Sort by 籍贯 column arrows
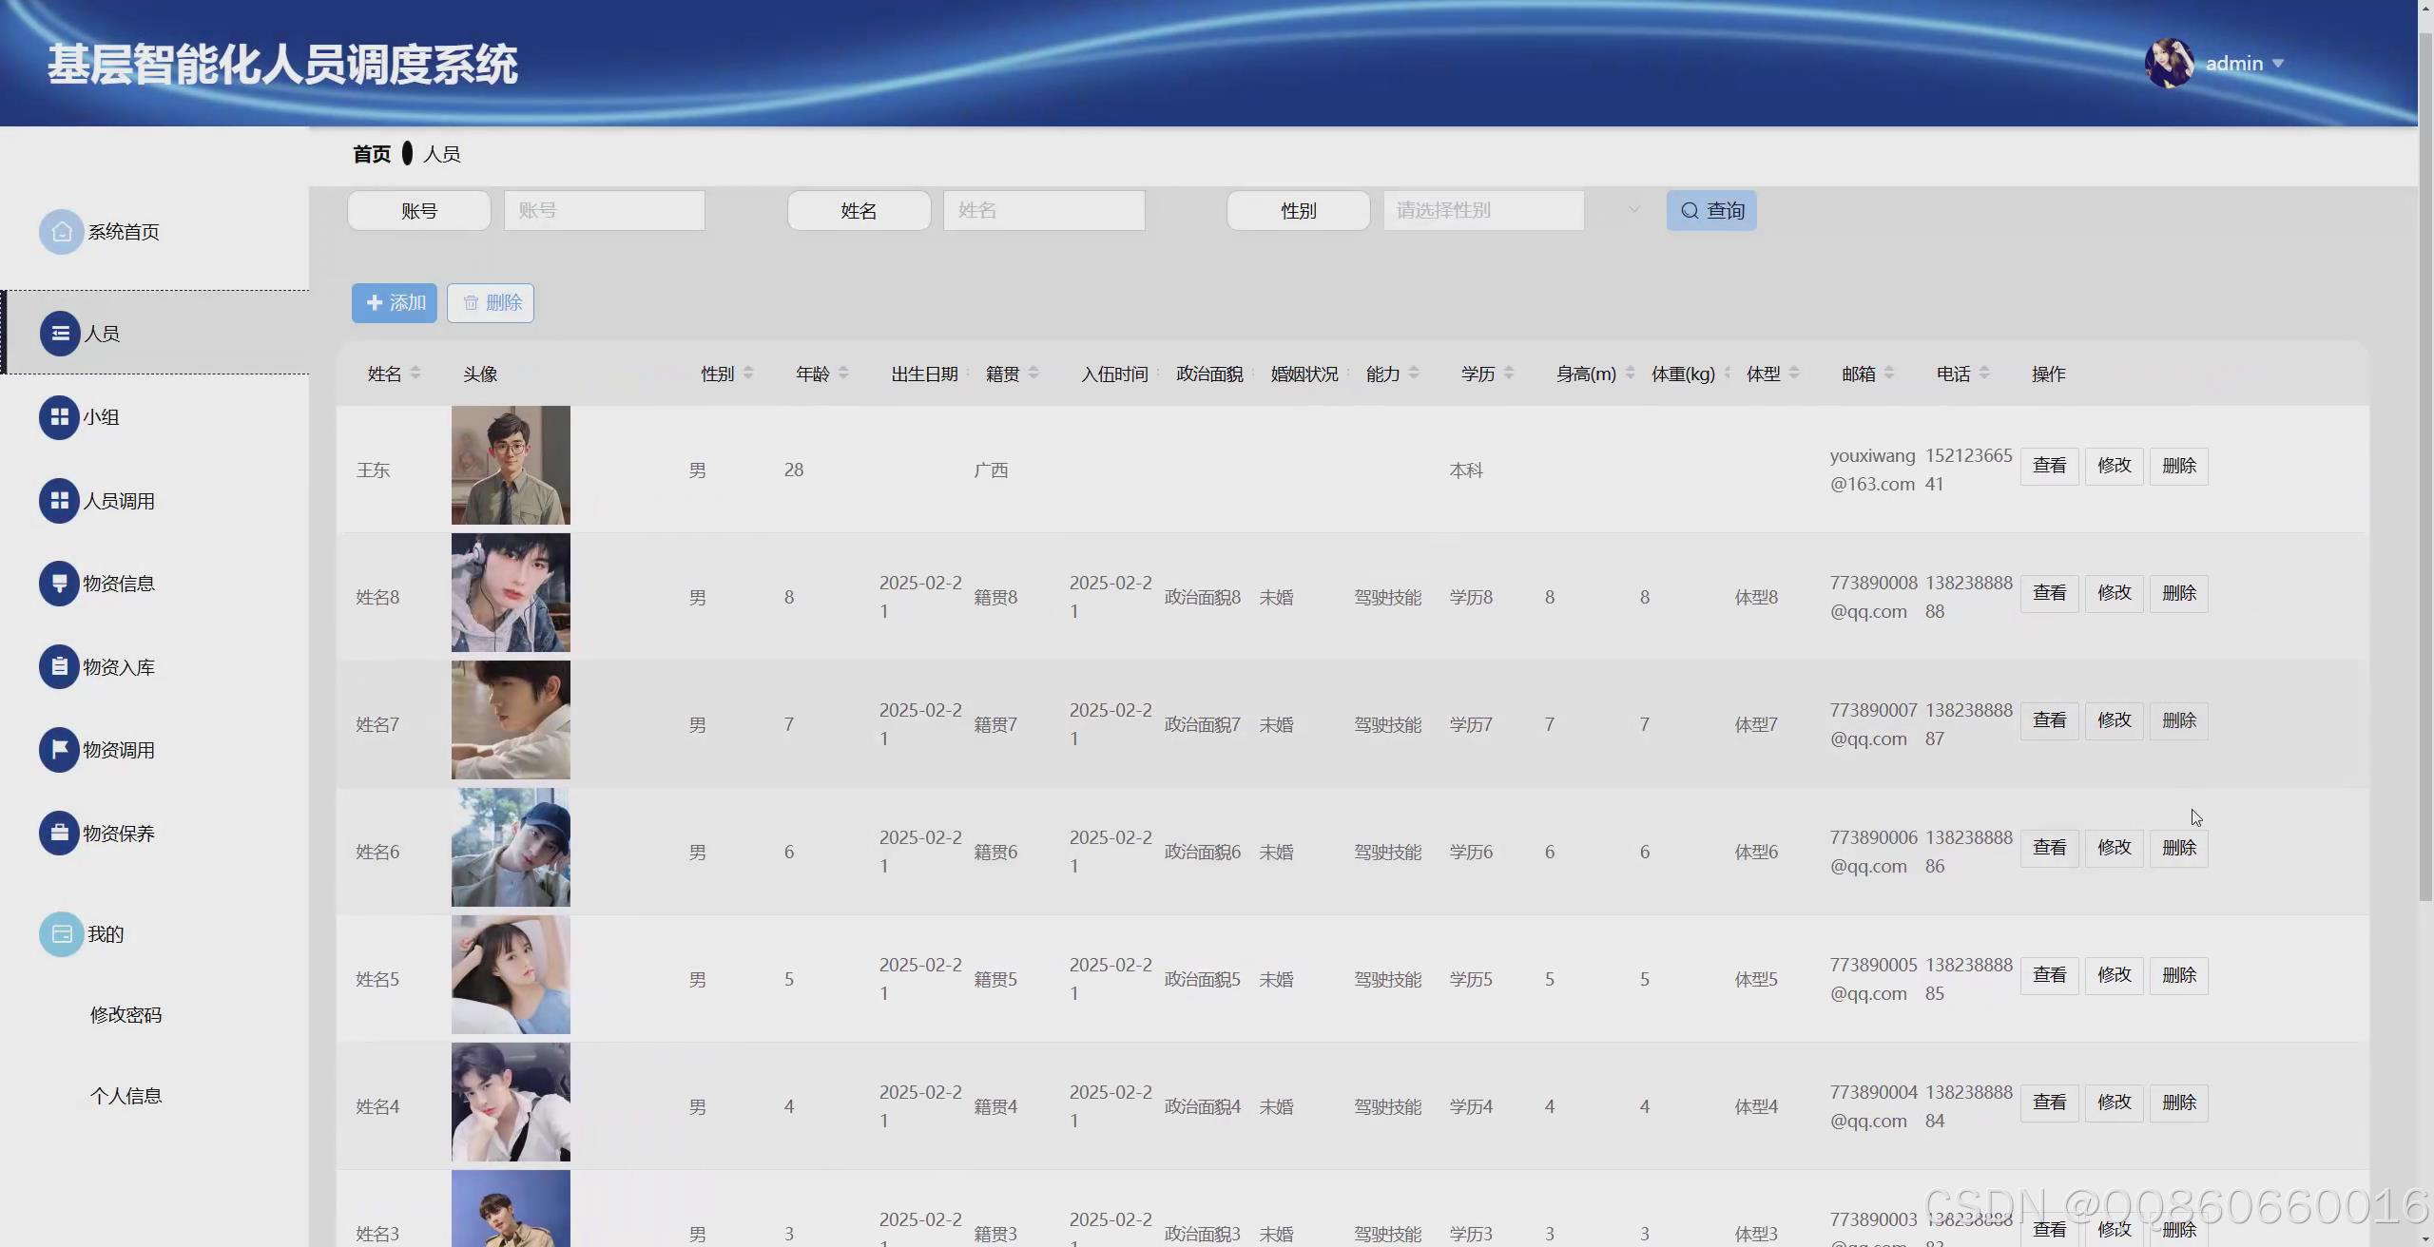2434x1247 pixels. point(1033,374)
